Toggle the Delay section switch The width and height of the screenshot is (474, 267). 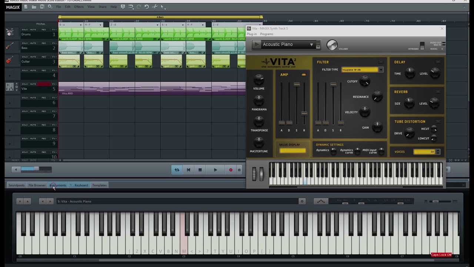[x=438, y=62]
